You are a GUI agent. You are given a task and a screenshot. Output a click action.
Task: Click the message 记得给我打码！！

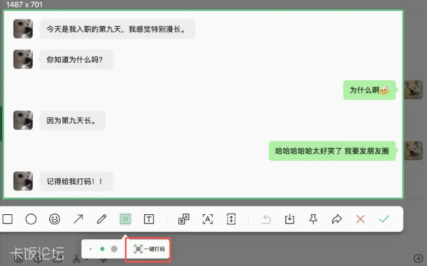[76, 182]
